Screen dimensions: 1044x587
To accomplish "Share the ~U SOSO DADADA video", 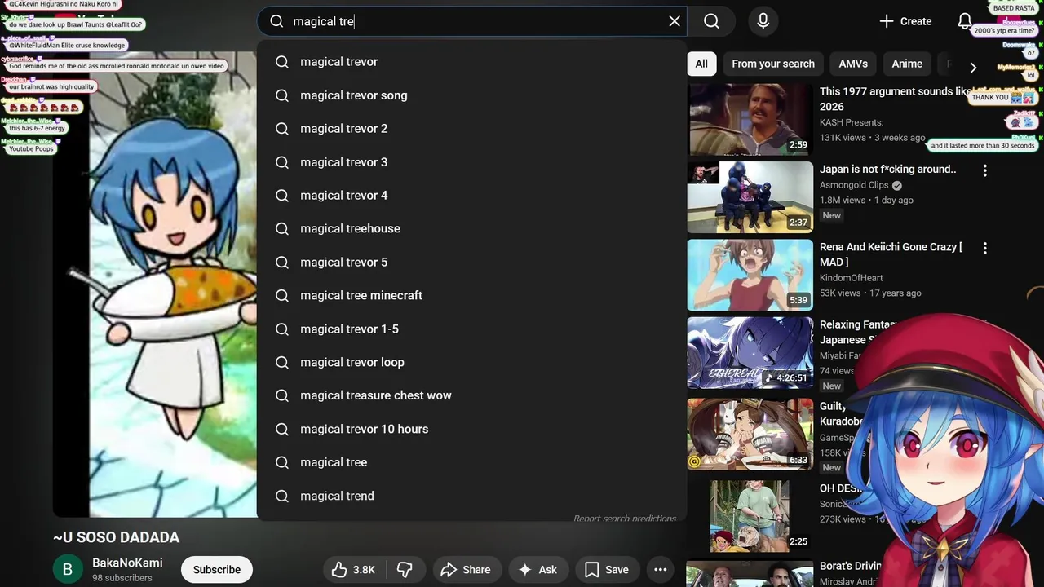I will 466,570.
